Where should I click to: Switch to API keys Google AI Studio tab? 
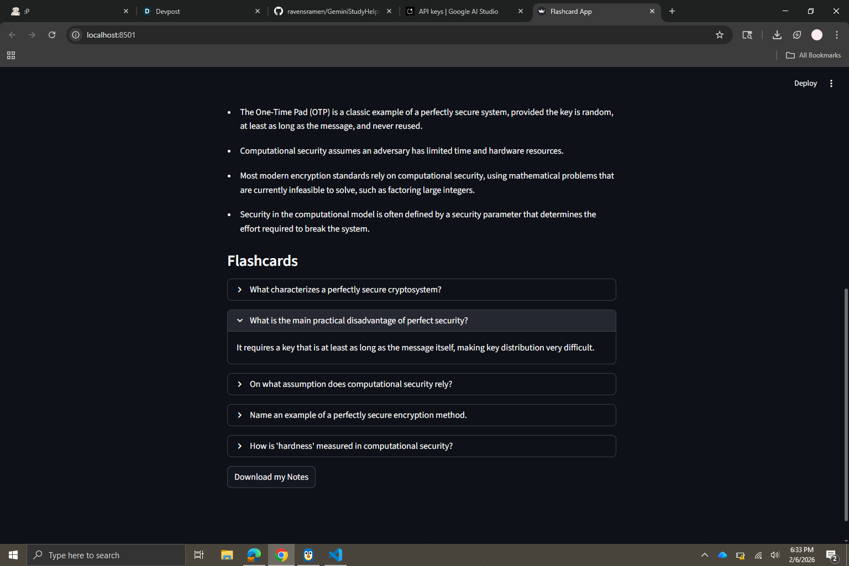tap(464, 11)
